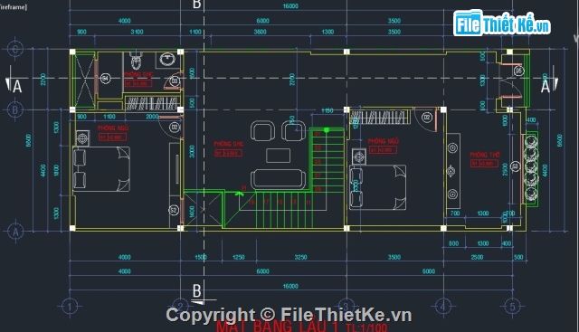
Task: Select the 2000 dimension above left bedroom
Action: click(x=153, y=117)
